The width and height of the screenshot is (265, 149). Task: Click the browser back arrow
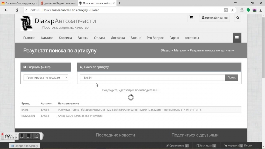[x=6, y=10]
